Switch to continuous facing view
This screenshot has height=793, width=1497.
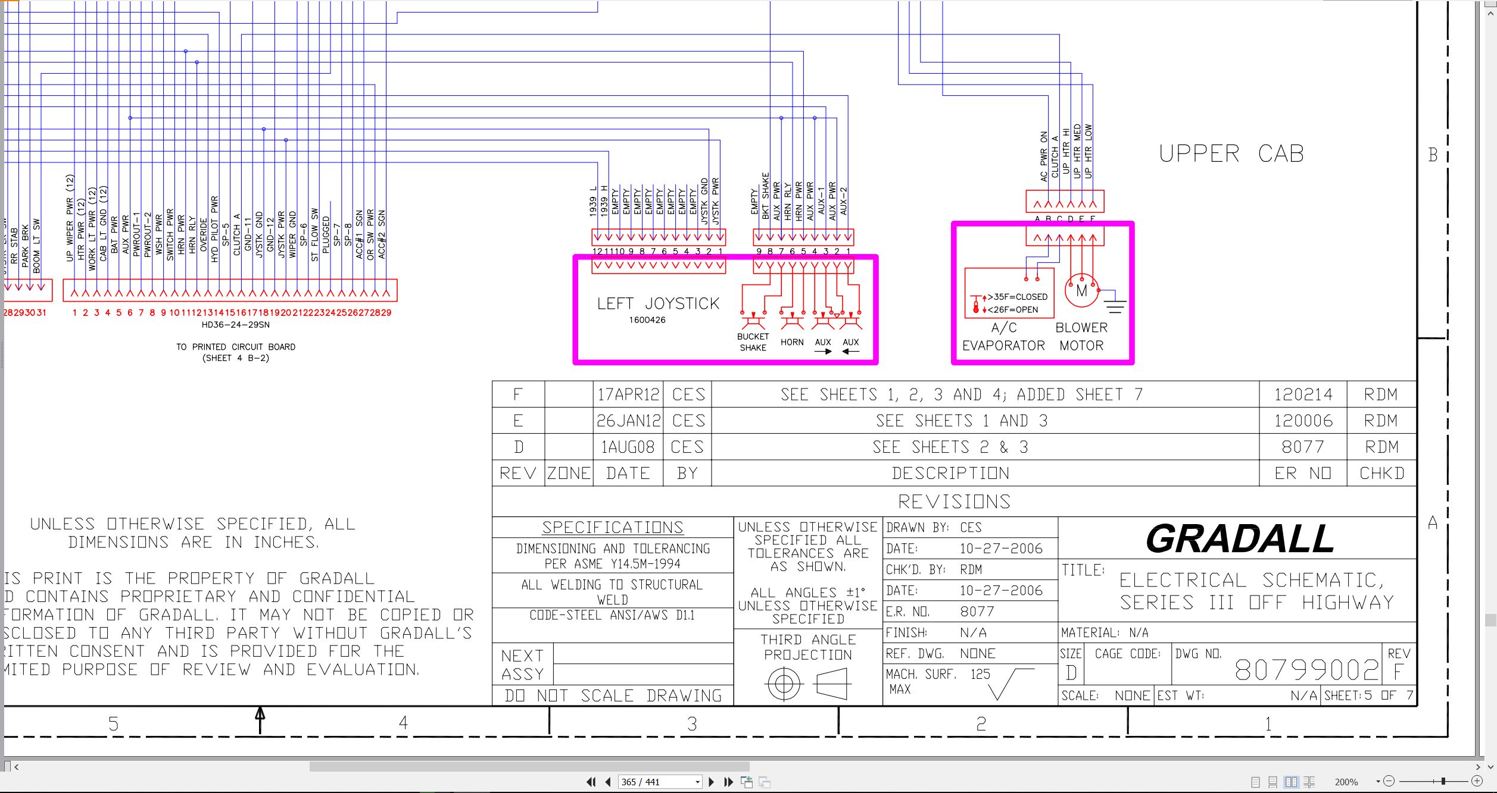tap(1309, 782)
